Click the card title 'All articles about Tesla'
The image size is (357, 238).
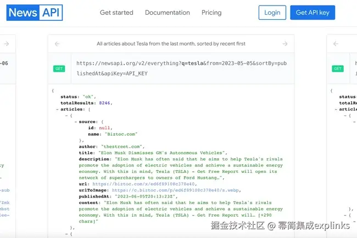tap(171, 44)
